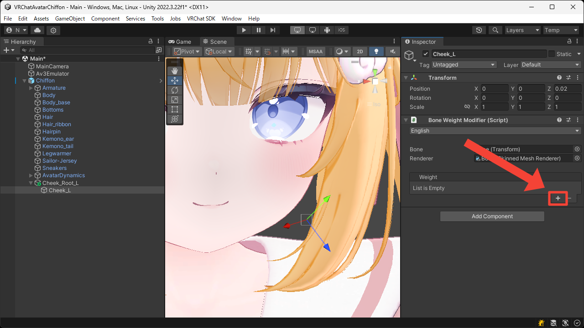Toggle 2D view mode in Scene toolbar
This screenshot has height=328, width=584.
360,51
